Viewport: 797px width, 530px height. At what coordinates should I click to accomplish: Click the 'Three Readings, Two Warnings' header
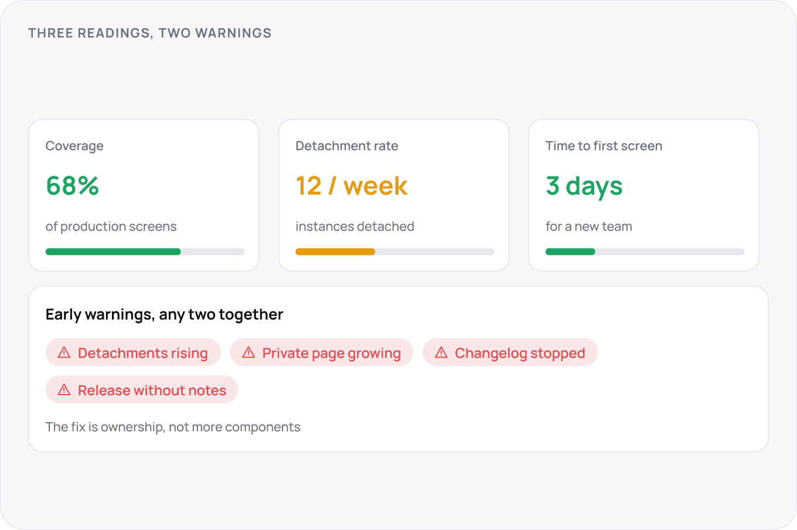[x=150, y=33]
